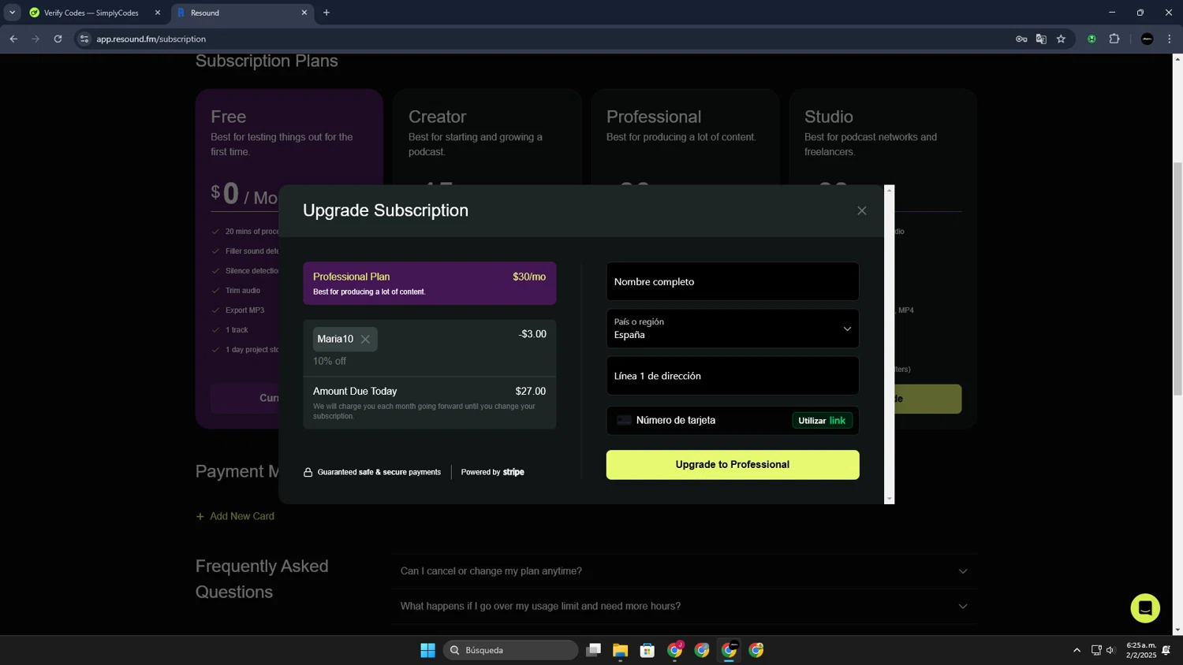Click the Línea 1 de dirección field
Image resolution: width=1183 pixels, height=665 pixels.
point(732,376)
